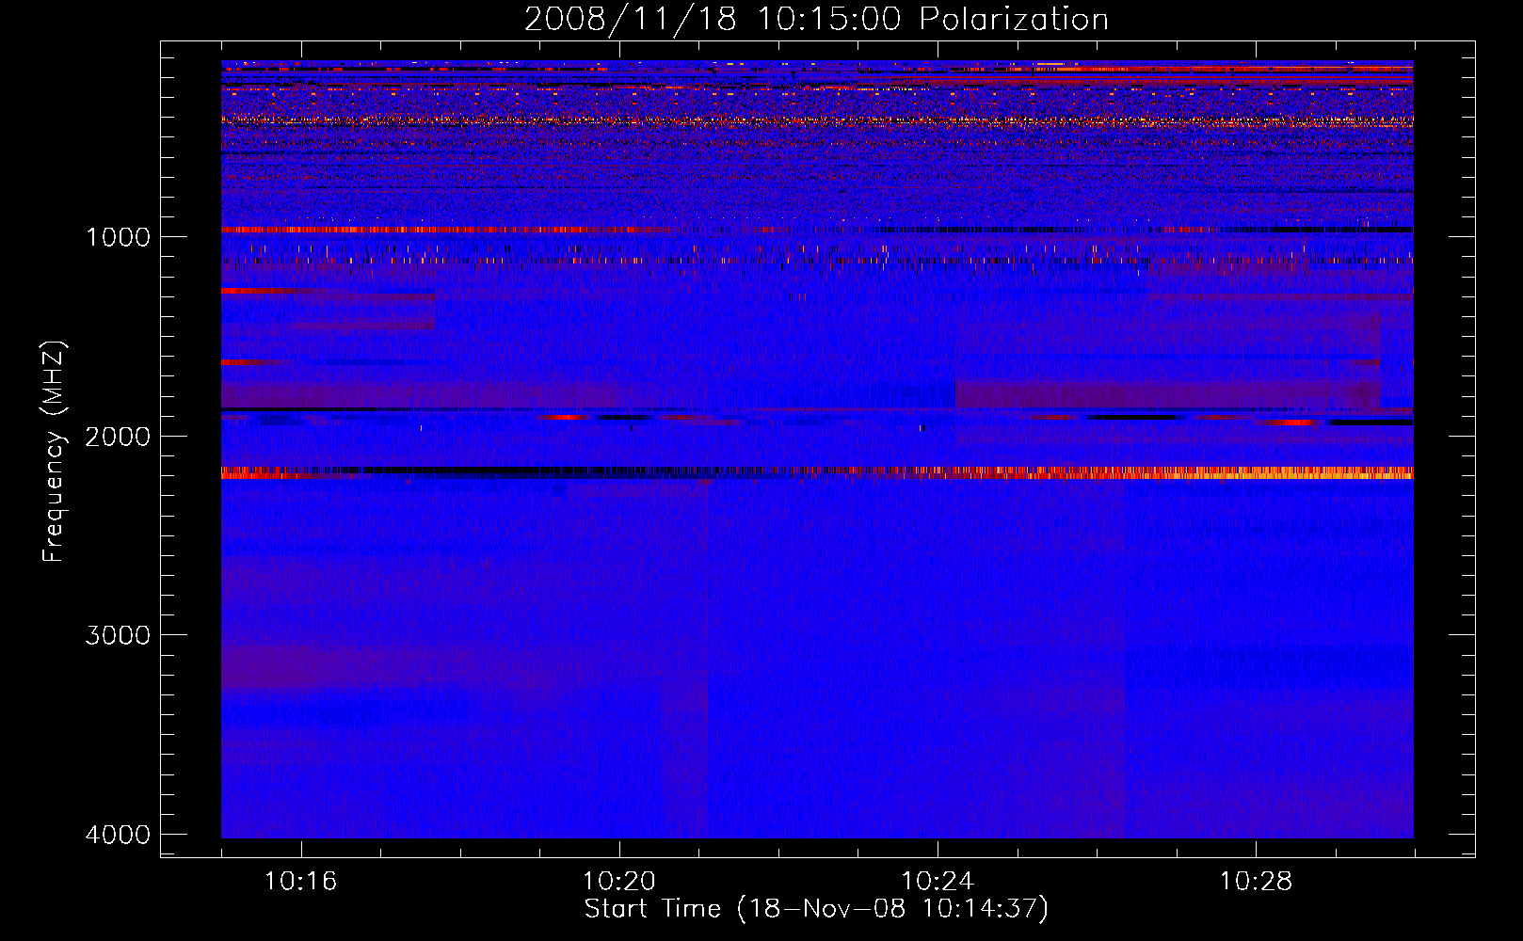
Task: Click the 'Start Time (18-Nov-08 10:14:37)' label
Action: tap(816, 909)
